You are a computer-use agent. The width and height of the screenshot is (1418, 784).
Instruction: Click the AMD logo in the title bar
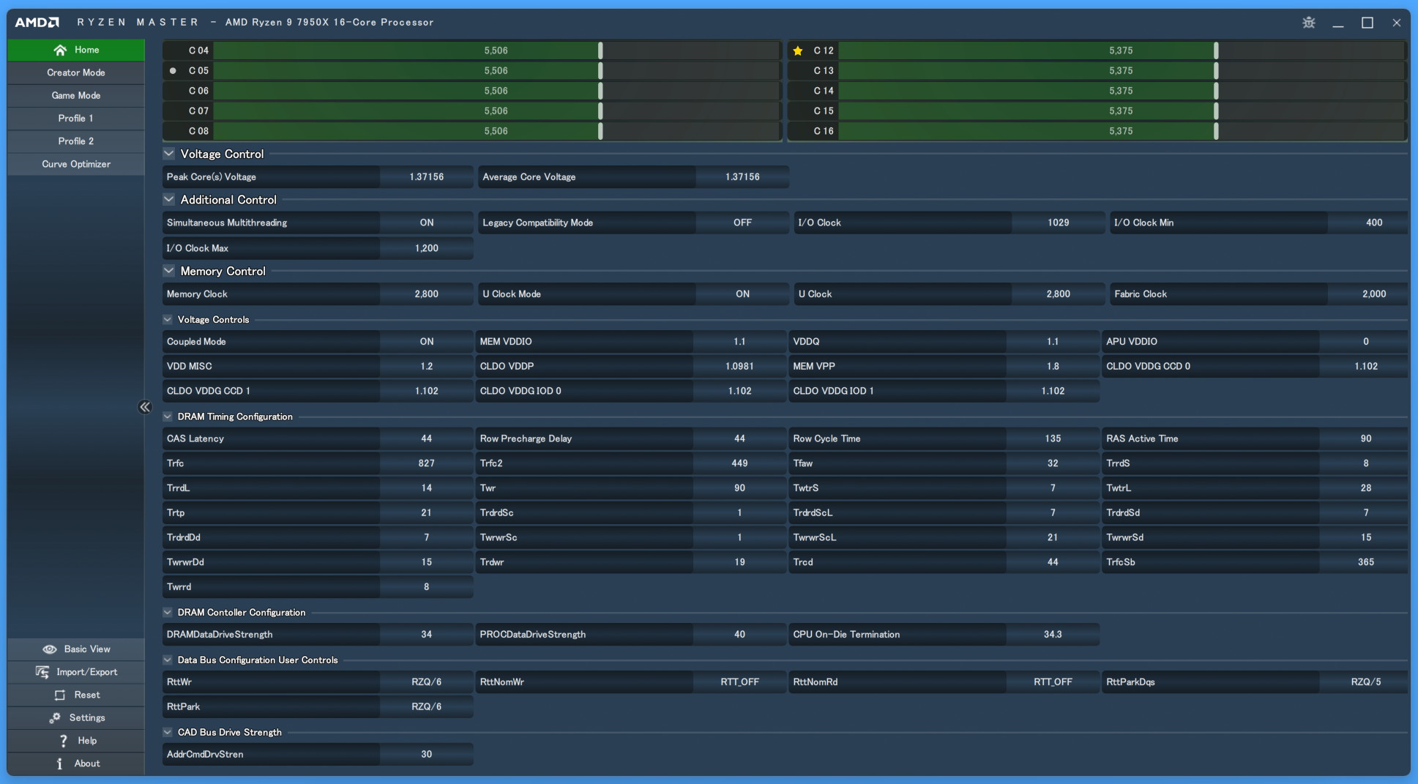(37, 22)
